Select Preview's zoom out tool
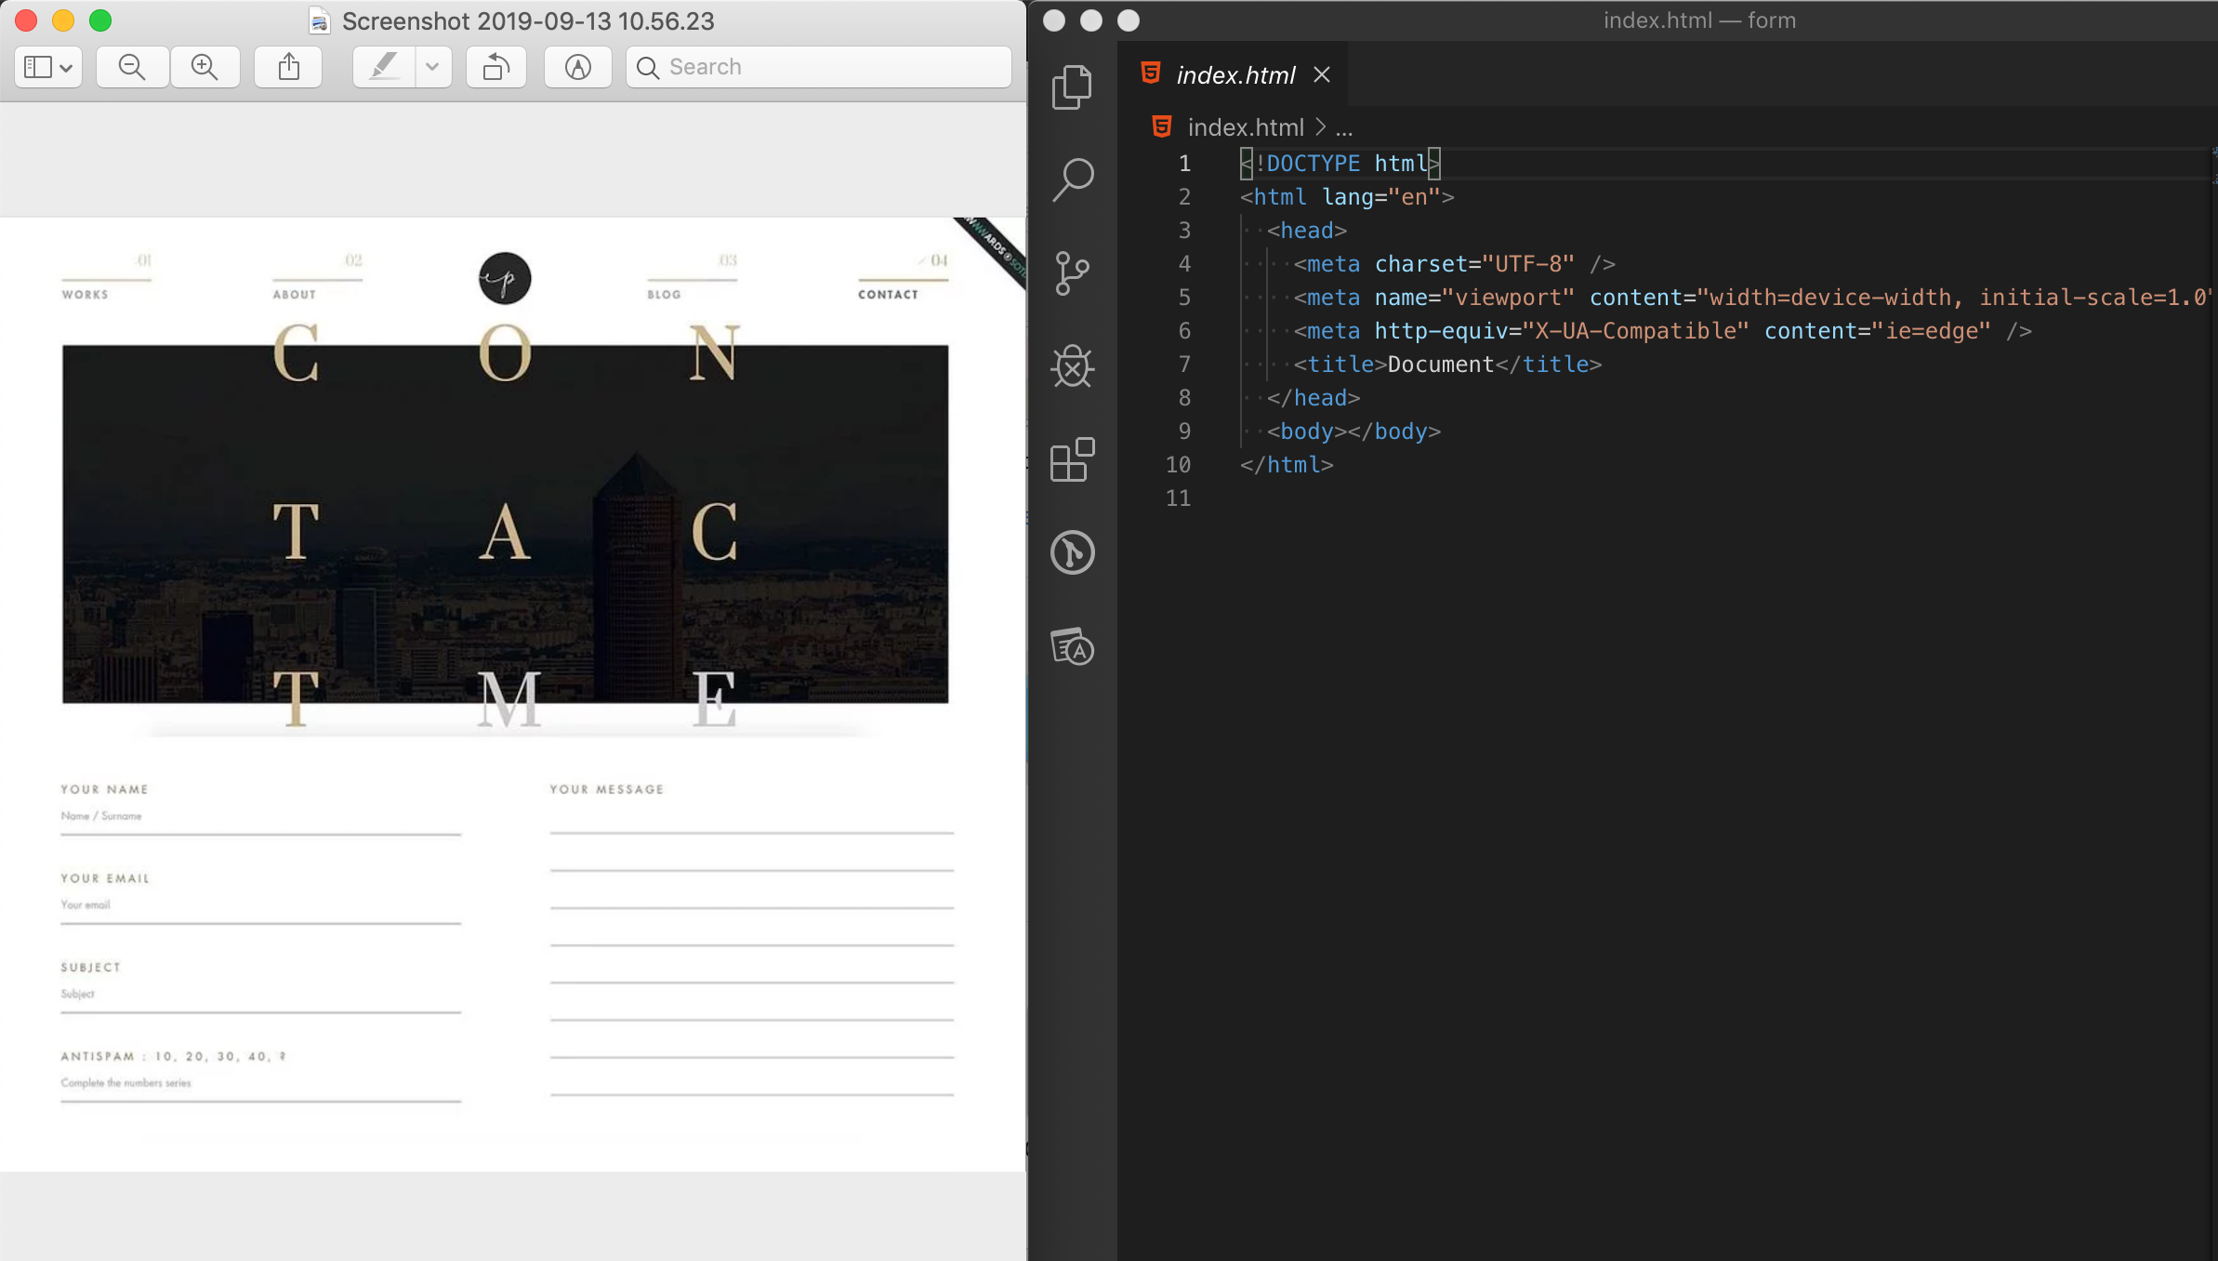 (x=132, y=66)
